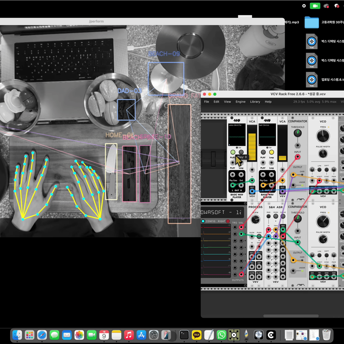Open the View menu in VCV Rack
This screenshot has width=344, height=344.
coord(227,102)
